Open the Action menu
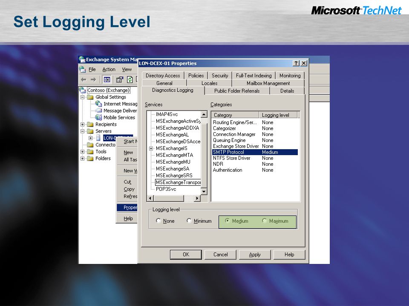The width and height of the screenshot is (409, 306). pos(109,69)
